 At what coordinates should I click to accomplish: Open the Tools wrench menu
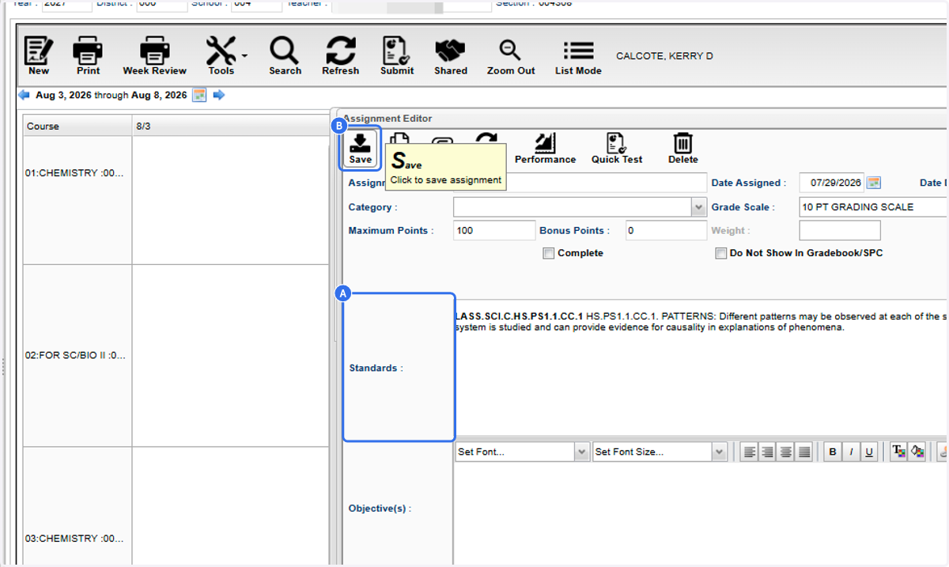(225, 56)
